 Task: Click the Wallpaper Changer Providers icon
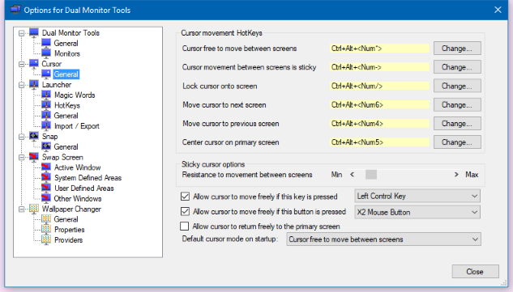[x=46, y=239]
